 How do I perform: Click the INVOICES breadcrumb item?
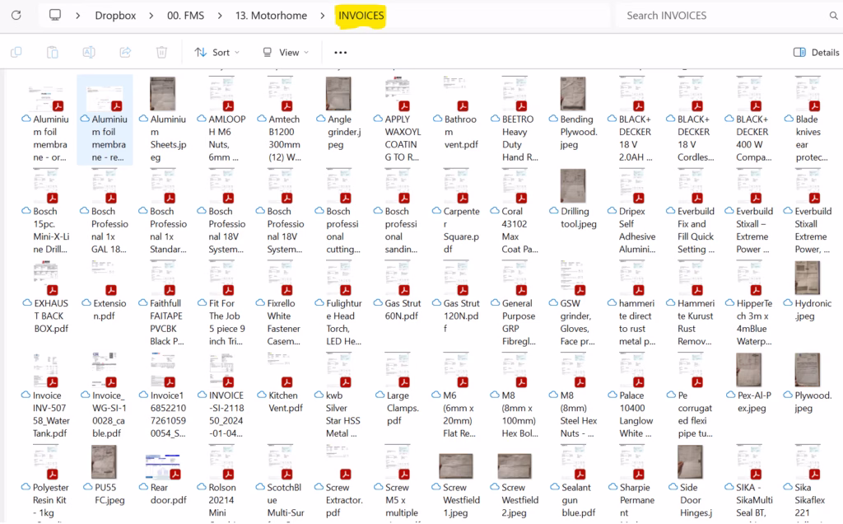point(361,16)
